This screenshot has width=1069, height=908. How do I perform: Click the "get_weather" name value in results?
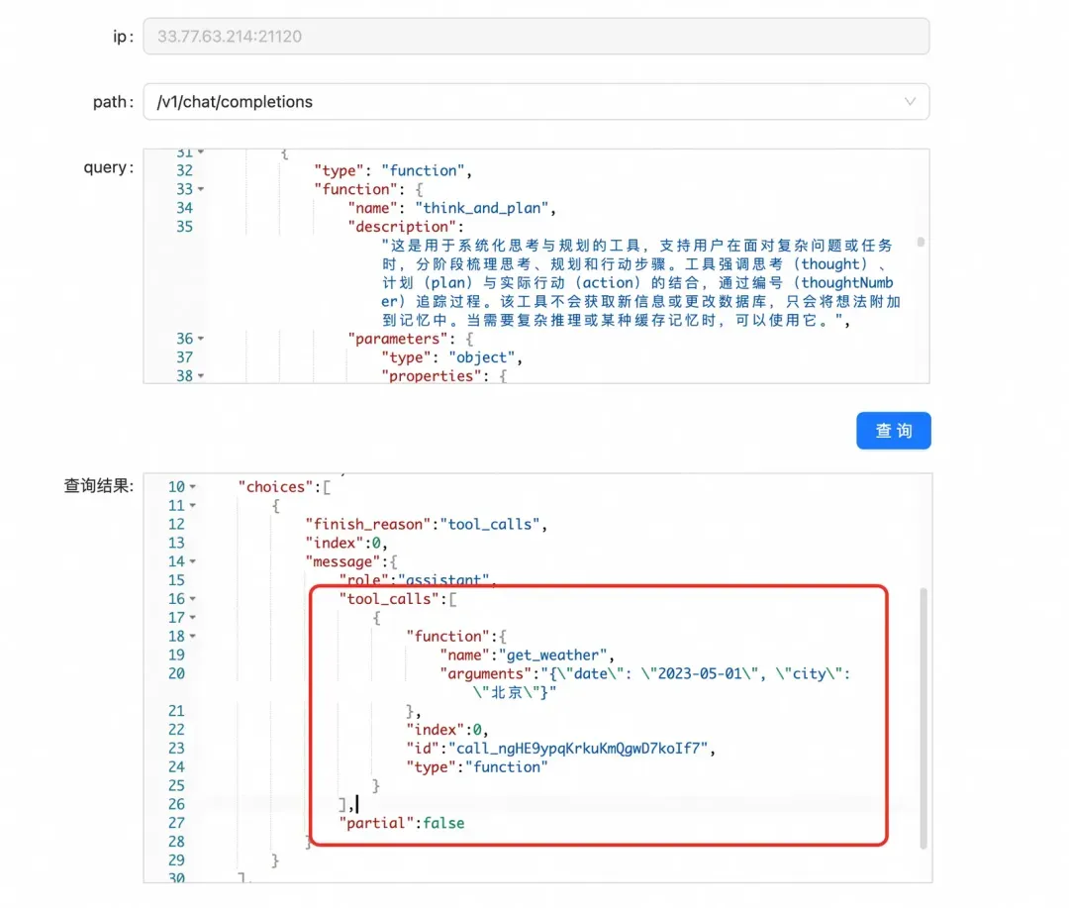point(552,655)
